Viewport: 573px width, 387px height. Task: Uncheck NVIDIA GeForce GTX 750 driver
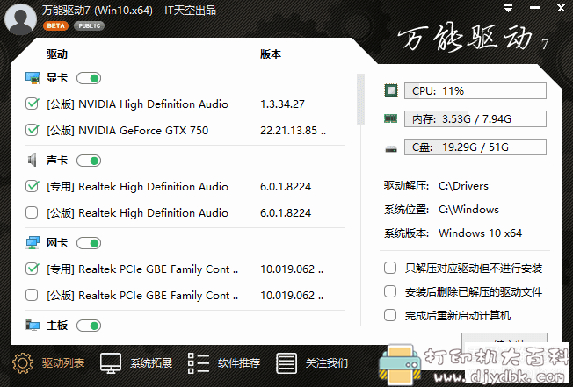[32, 130]
